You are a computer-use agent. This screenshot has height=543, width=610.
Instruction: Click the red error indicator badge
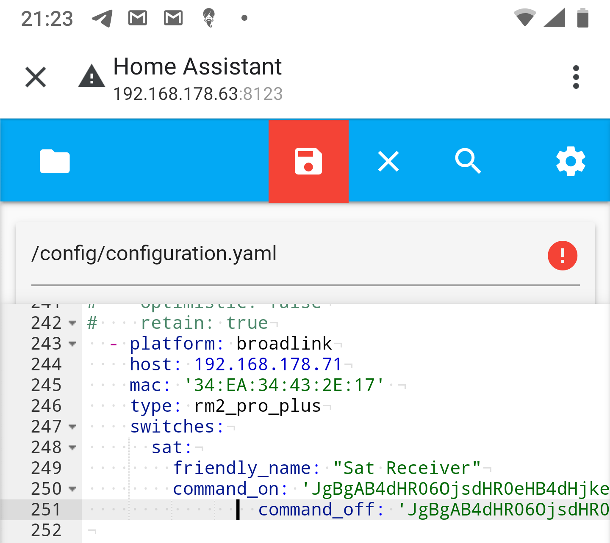click(x=563, y=255)
